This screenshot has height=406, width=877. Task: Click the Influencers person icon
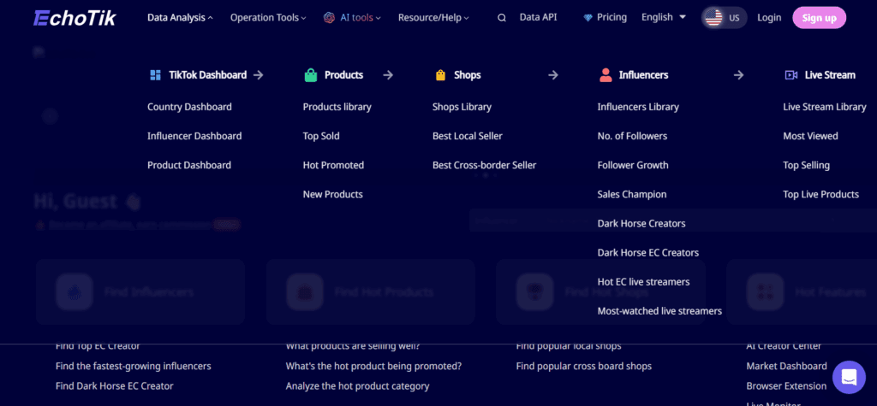tap(606, 75)
